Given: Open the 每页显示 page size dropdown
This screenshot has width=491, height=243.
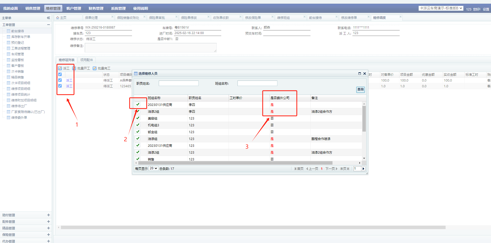Looking at the screenshot, I should tap(153, 168).
